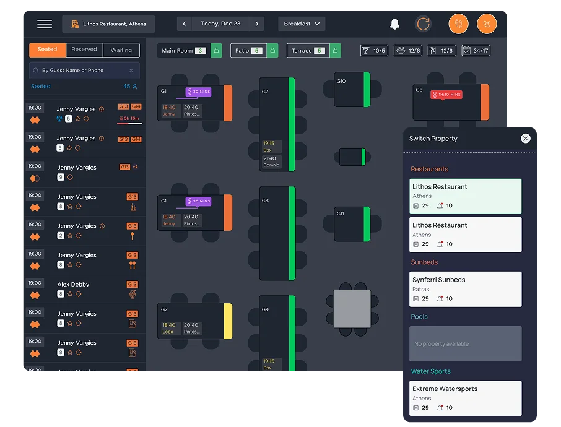The height and width of the screenshot is (427, 561).
Task: Toggle the Main Room lock
Action: 216,50
